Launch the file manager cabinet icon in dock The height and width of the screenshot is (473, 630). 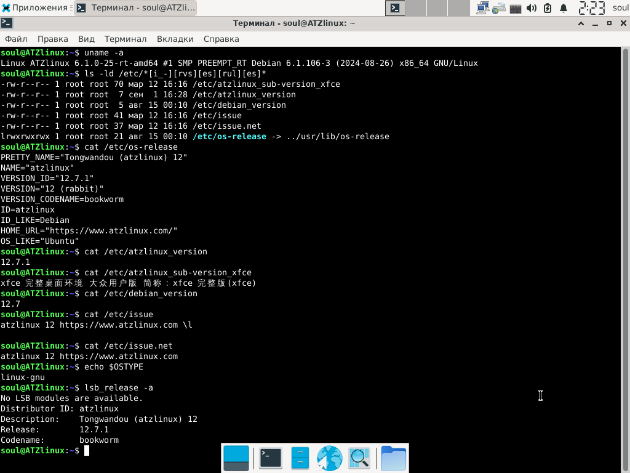click(300, 458)
